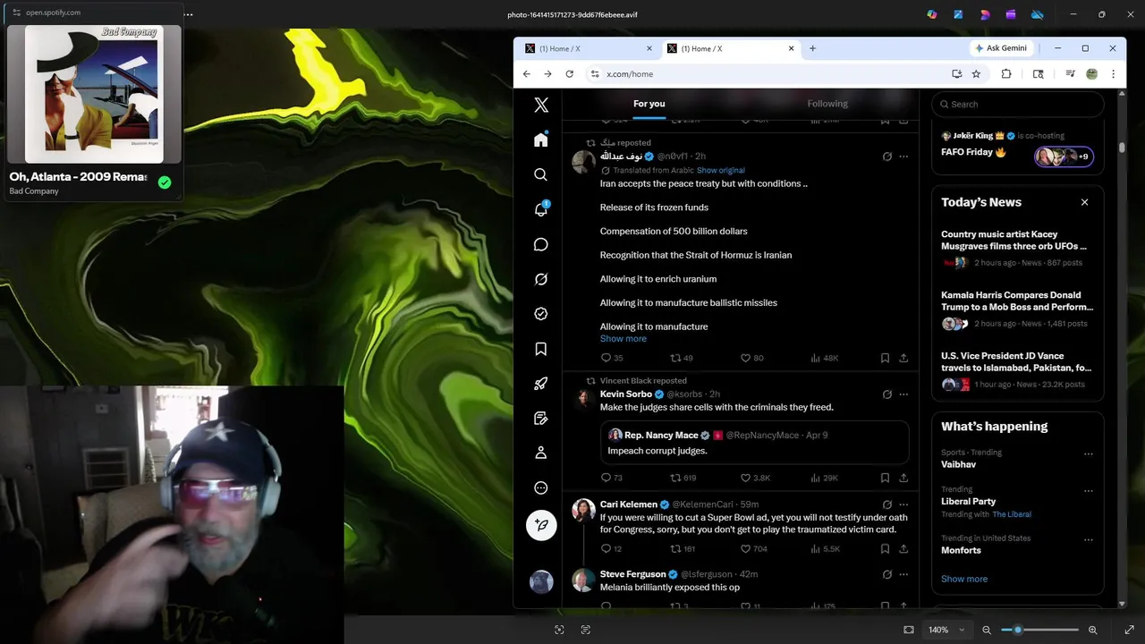The image size is (1145, 644).
Task: Open options for the Vaibhav trend
Action: (x=1089, y=453)
